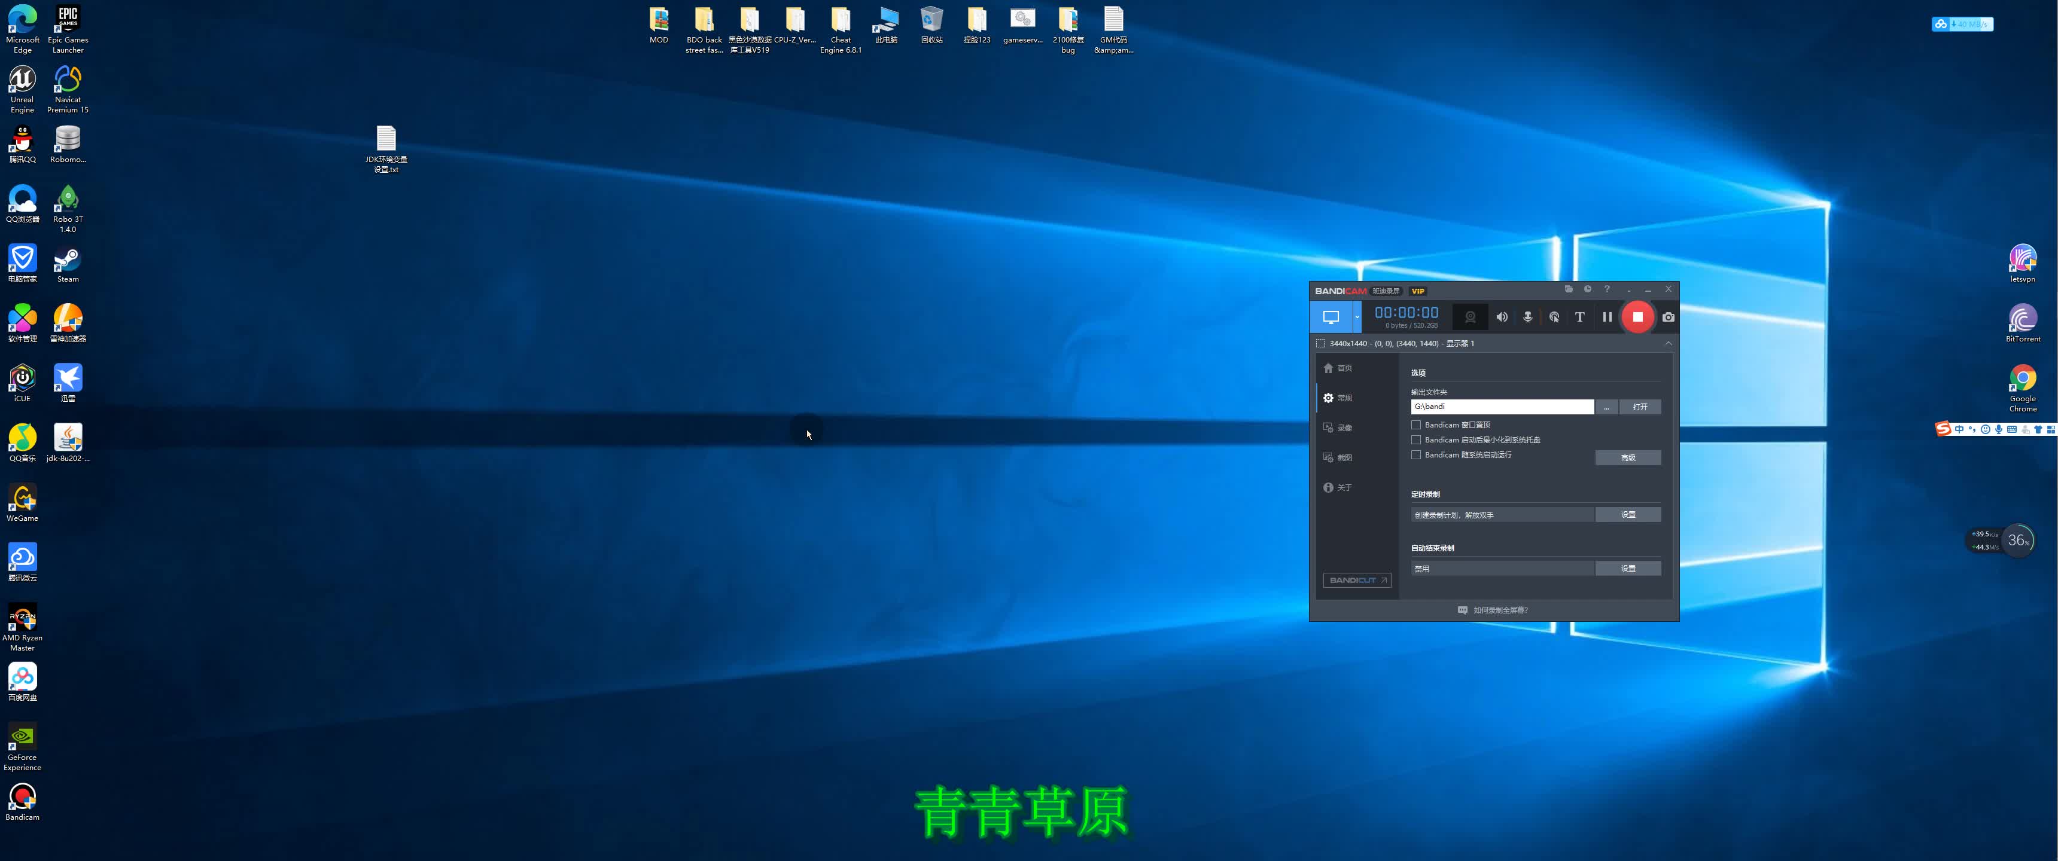
Task: Select AMD Ryzen Master desktop icon
Action: pos(22,627)
